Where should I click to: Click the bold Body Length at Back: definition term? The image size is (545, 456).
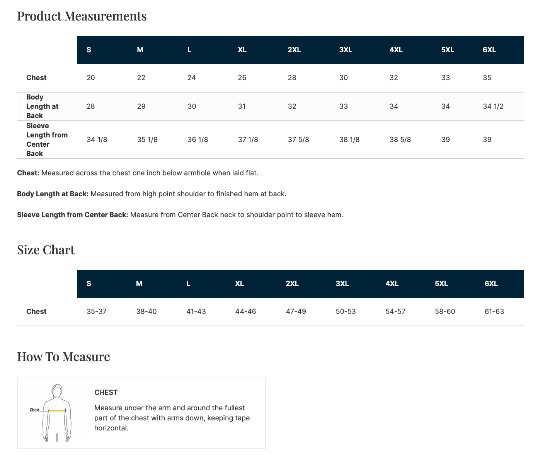point(53,194)
